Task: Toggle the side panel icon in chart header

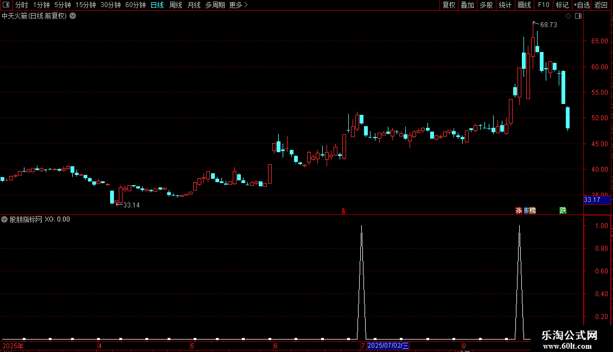Action: pos(578,16)
